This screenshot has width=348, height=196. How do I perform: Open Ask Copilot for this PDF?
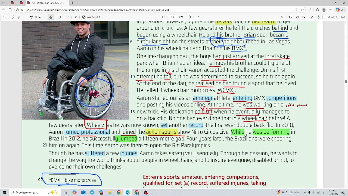(x=91, y=17)
